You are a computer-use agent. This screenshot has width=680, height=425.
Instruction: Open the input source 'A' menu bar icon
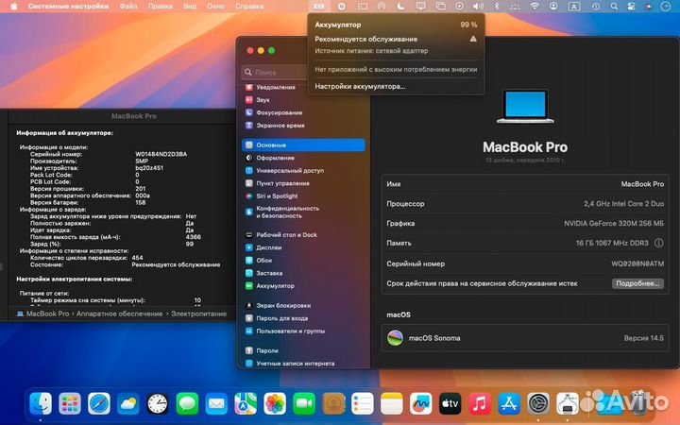(574, 6)
